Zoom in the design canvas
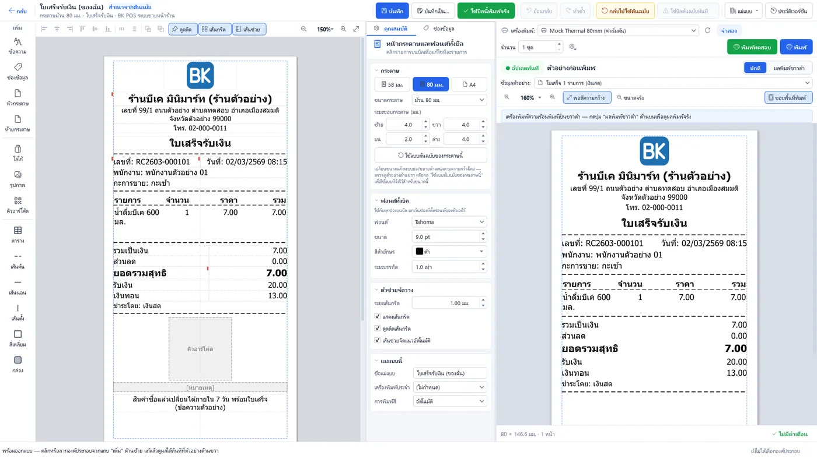The image size is (817, 459). pos(343,29)
